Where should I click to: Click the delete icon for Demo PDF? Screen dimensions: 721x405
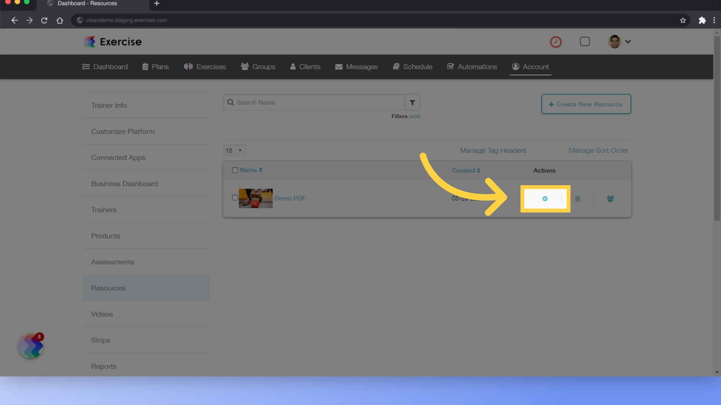coord(578,198)
